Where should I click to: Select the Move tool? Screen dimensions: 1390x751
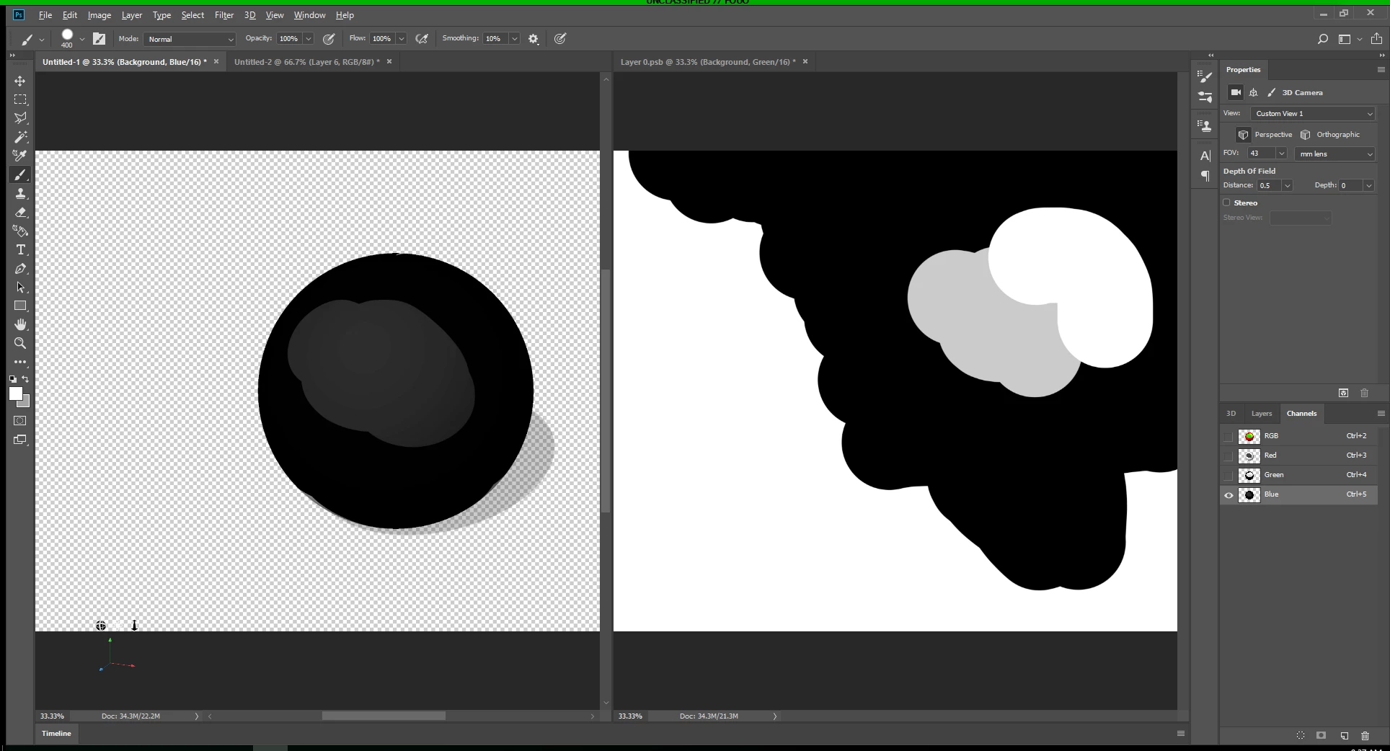point(20,81)
